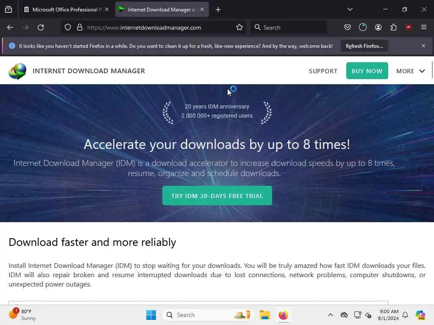Select Internet Download Manager tab
The image size is (434, 325).
point(162,9)
